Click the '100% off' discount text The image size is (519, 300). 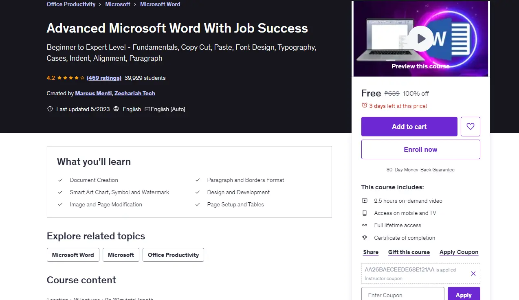pos(416,93)
